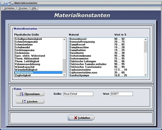The image size is (162, 130).
Task: Select the Drehstromdynamo material row
Action: coord(107,56)
